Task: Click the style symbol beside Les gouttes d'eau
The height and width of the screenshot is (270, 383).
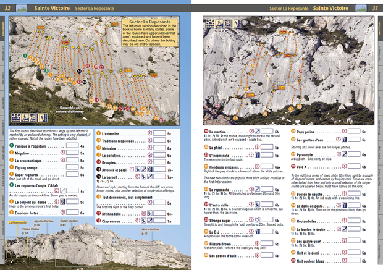Action: [345, 139]
